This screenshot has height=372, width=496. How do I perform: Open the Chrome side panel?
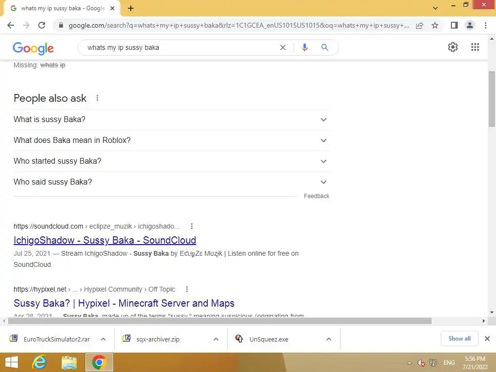coord(454,25)
